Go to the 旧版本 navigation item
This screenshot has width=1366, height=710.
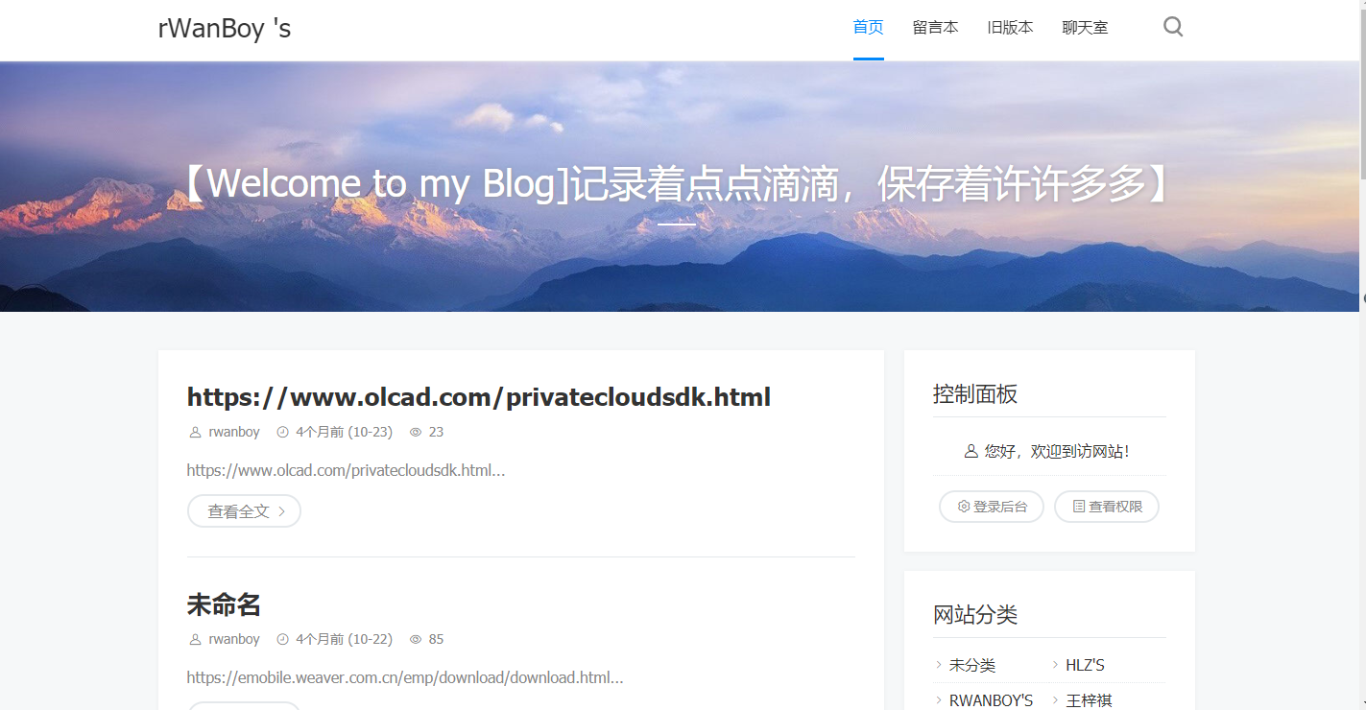click(x=1010, y=28)
